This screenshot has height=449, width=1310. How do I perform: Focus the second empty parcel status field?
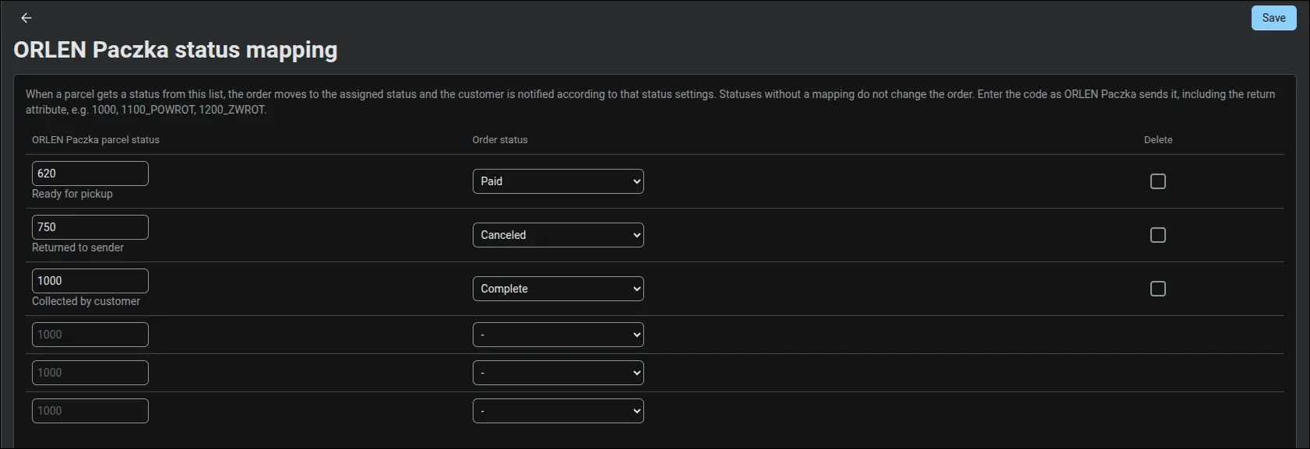(90, 373)
